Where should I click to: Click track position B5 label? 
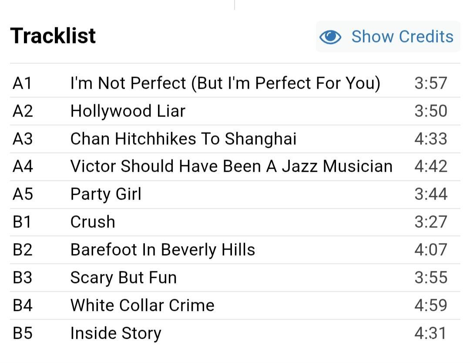pyautogui.click(x=23, y=333)
